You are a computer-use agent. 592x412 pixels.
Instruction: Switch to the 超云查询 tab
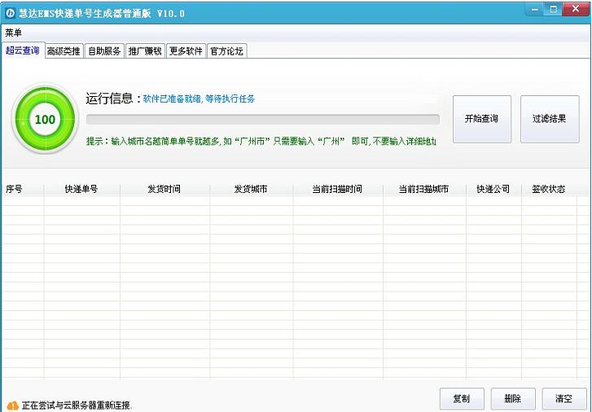click(x=22, y=50)
